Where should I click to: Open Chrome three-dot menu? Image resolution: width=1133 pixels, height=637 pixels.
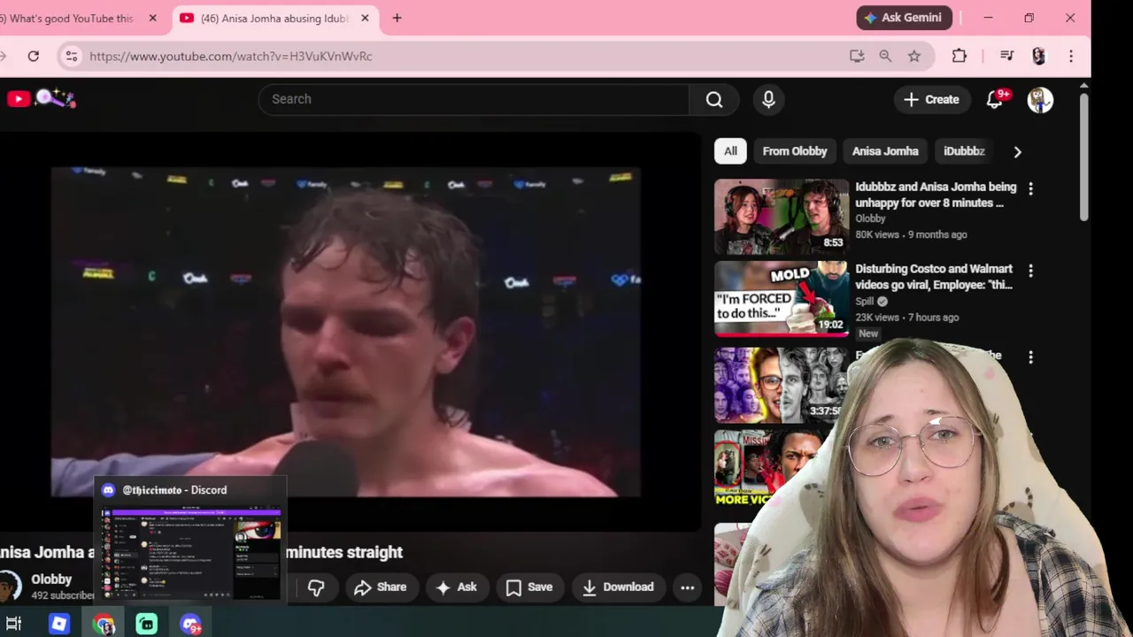[1071, 56]
